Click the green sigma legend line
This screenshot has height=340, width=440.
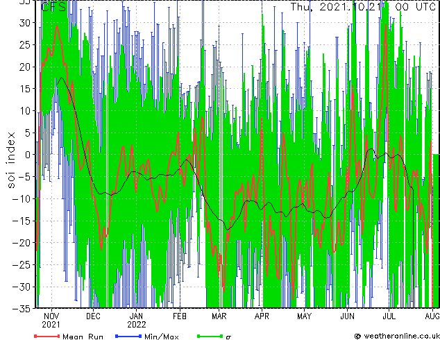pyautogui.click(x=210, y=336)
